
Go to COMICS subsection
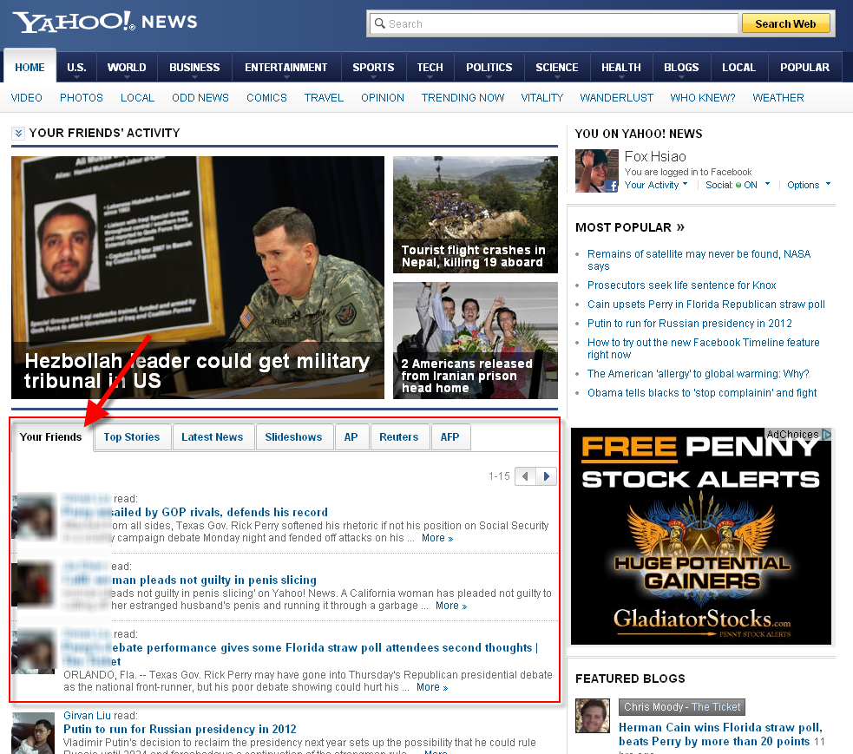[266, 98]
